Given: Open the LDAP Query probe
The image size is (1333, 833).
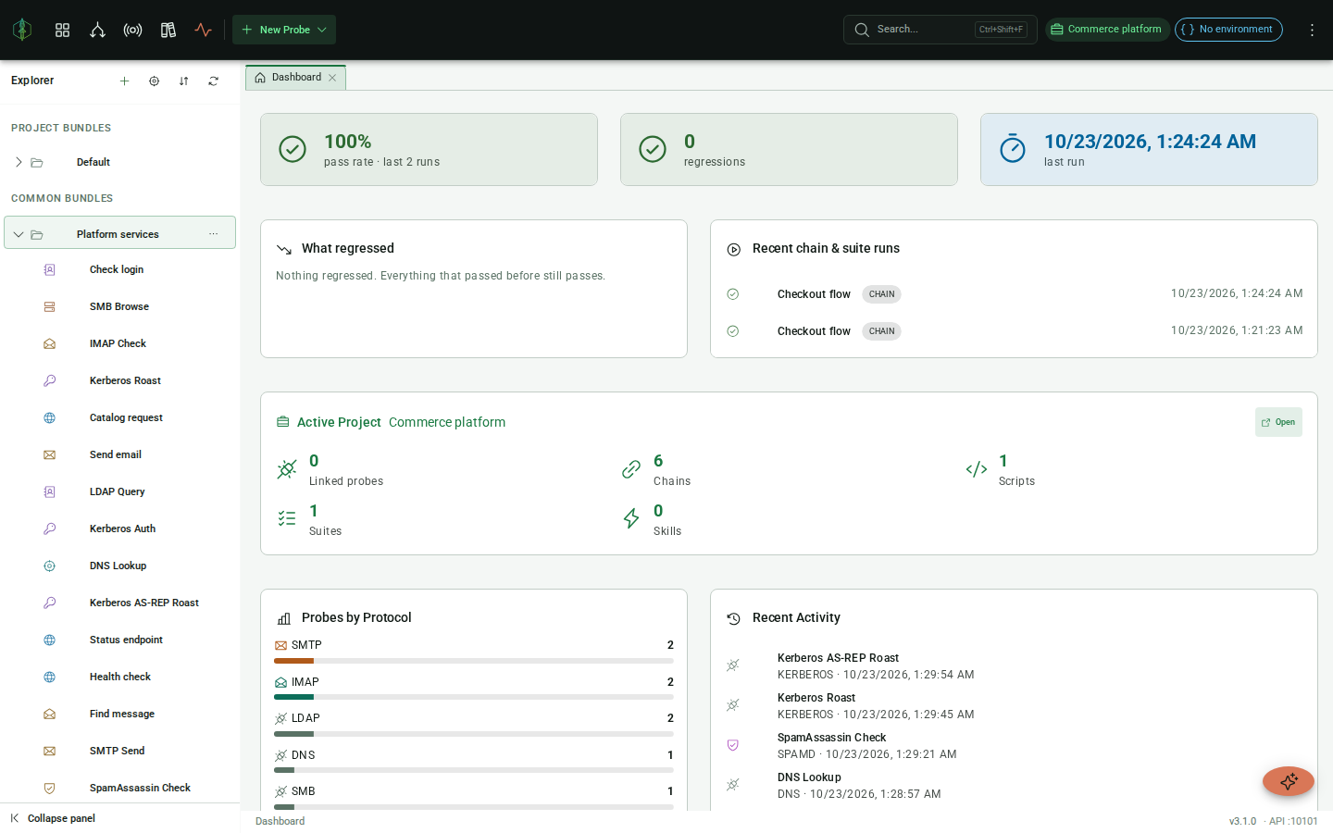Looking at the screenshot, I should tap(119, 491).
